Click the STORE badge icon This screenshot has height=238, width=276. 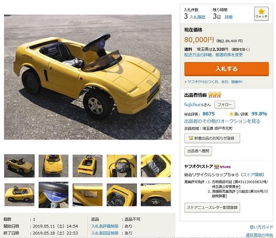(x=223, y=167)
